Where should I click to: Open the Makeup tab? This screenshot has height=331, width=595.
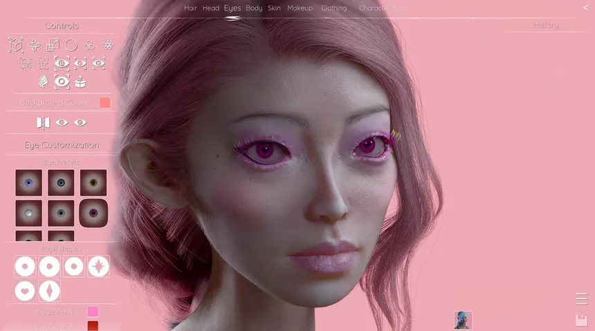(300, 8)
